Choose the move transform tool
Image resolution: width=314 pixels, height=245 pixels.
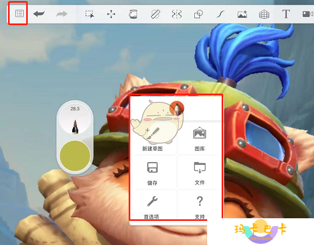[111, 14]
